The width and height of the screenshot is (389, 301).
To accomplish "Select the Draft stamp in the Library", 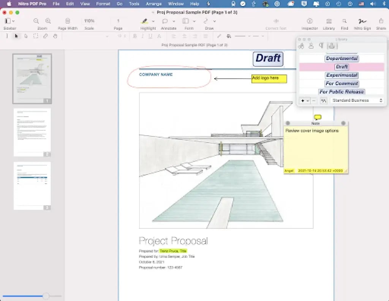I will click(x=342, y=67).
